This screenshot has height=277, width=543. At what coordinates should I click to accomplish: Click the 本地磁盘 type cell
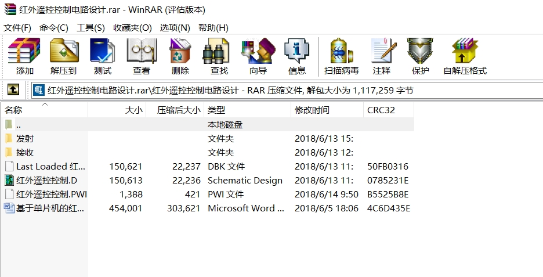225,125
